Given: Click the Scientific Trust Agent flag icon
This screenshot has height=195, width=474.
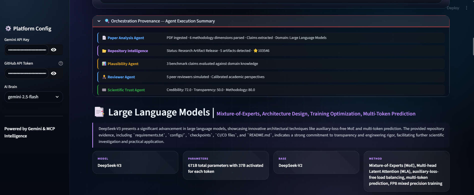Looking at the screenshot, I should click(x=104, y=90).
